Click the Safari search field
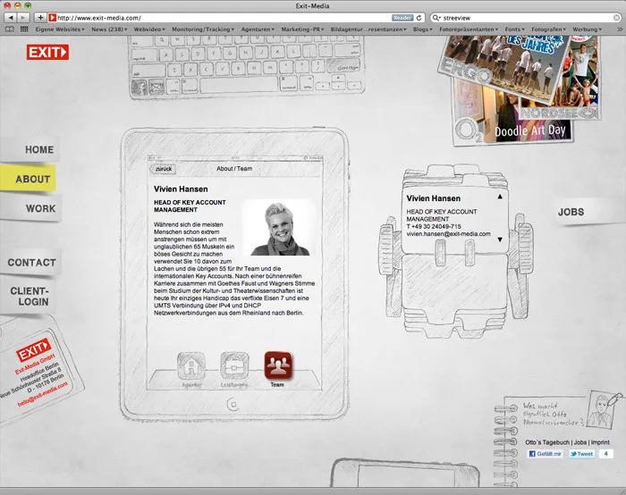 [x=528, y=18]
